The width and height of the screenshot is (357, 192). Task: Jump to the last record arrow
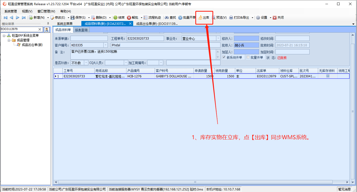click(x=24, y=18)
